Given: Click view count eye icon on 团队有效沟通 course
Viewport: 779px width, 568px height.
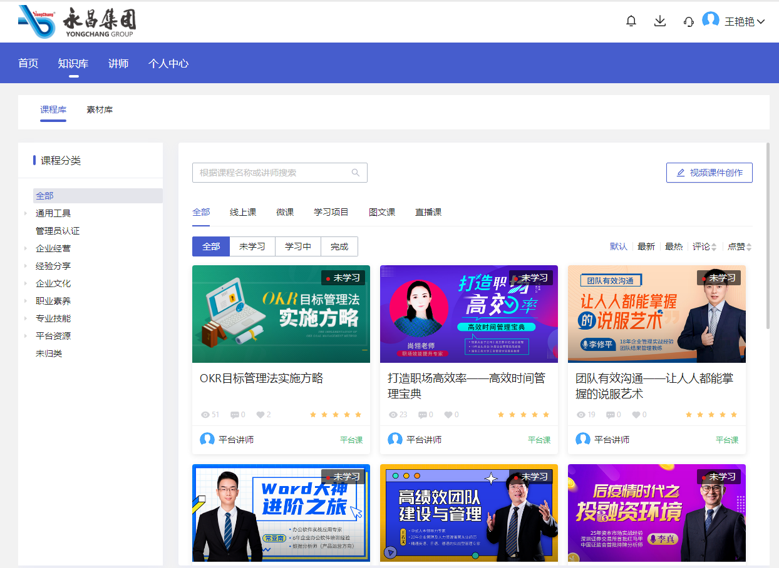Looking at the screenshot, I should click(581, 415).
